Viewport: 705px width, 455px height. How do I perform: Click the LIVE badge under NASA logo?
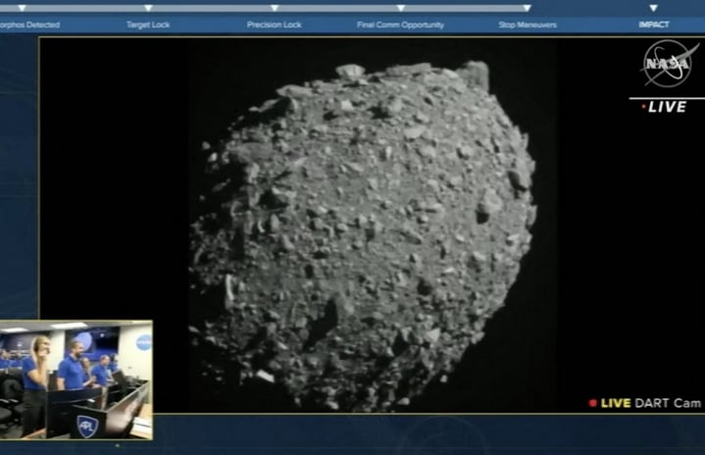tap(667, 107)
